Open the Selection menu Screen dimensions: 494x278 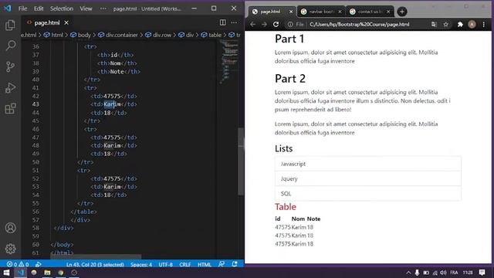pos(62,8)
